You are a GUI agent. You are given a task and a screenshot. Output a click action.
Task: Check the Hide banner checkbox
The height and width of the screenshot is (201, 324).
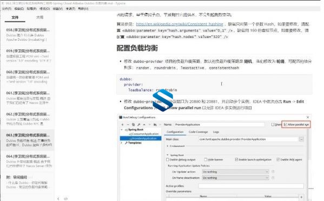tap(206, 160)
